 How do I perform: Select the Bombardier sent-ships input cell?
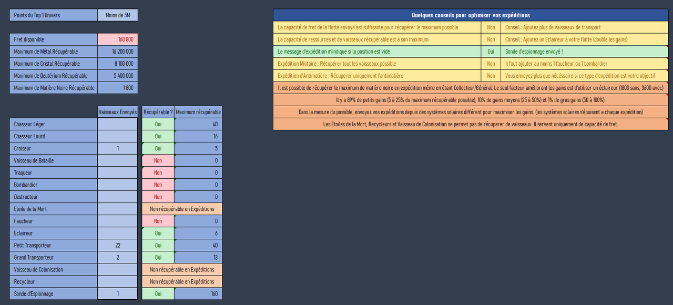coord(118,185)
